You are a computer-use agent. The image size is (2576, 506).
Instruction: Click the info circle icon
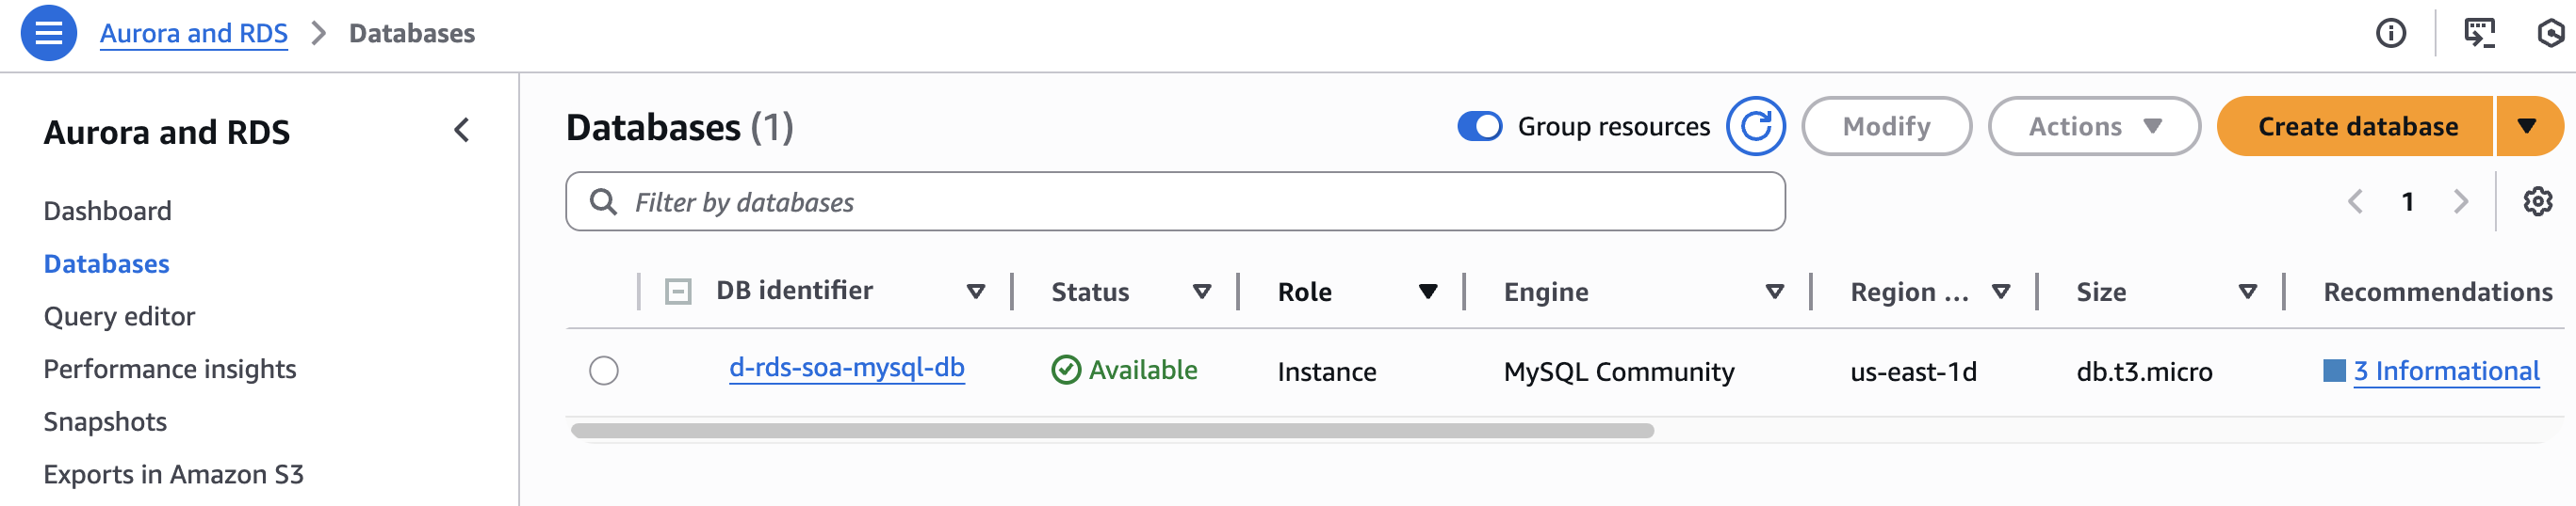(2390, 33)
